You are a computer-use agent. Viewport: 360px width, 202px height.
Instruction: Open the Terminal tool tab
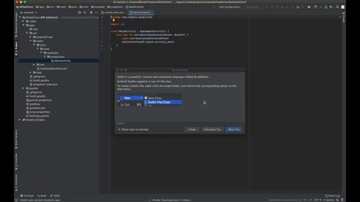27,196
